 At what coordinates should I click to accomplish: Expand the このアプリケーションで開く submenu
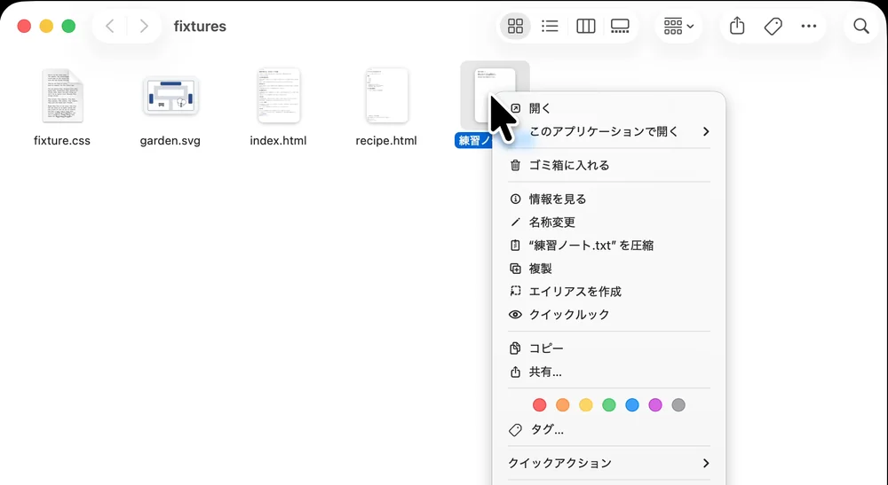tap(609, 132)
